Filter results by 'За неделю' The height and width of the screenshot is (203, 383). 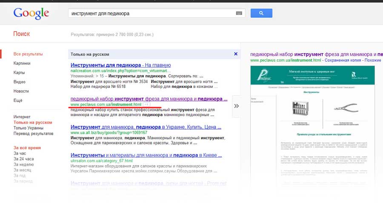pos(24,164)
